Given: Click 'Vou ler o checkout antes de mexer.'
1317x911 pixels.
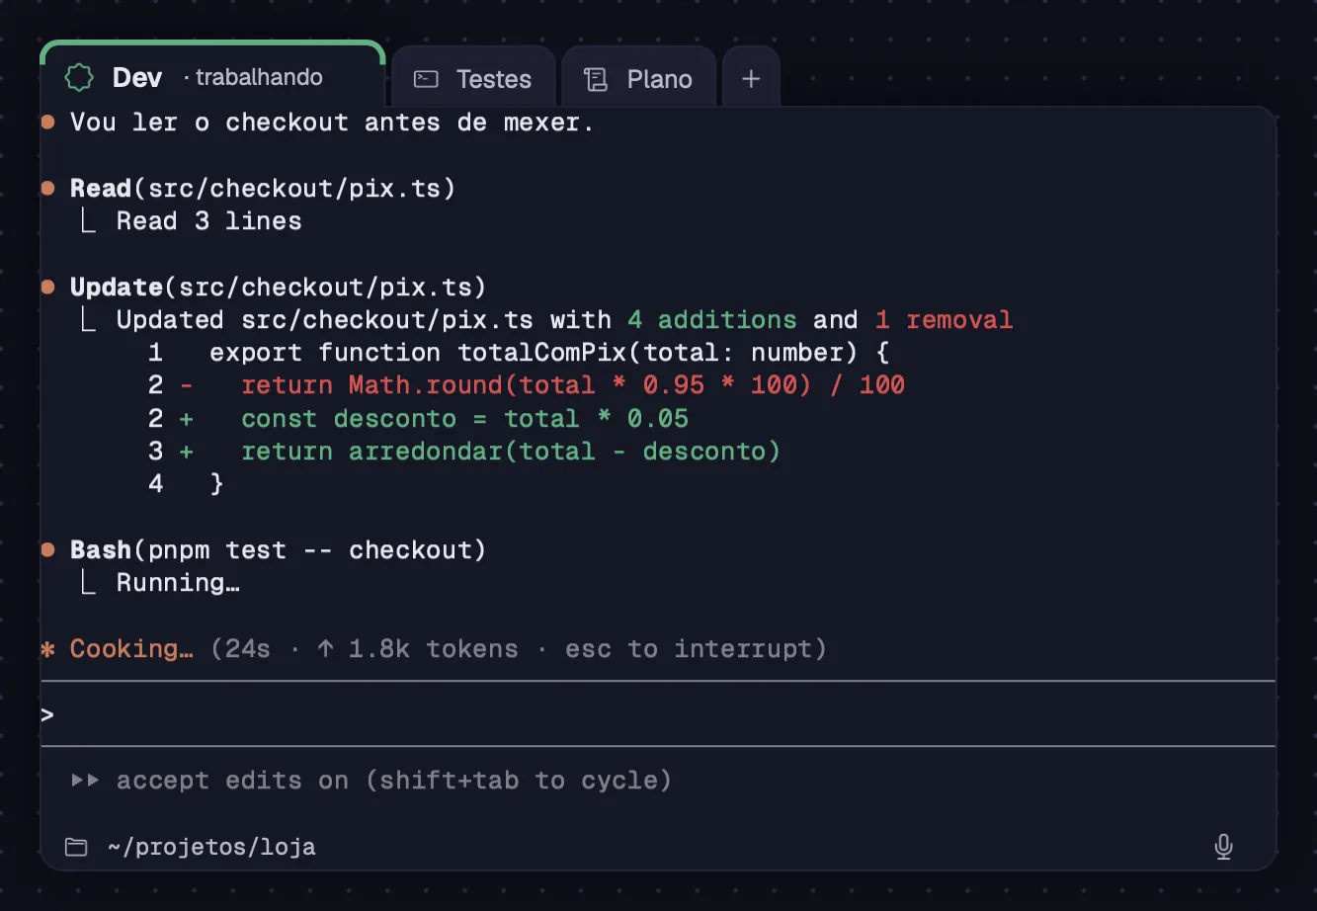Looking at the screenshot, I should point(332,122).
